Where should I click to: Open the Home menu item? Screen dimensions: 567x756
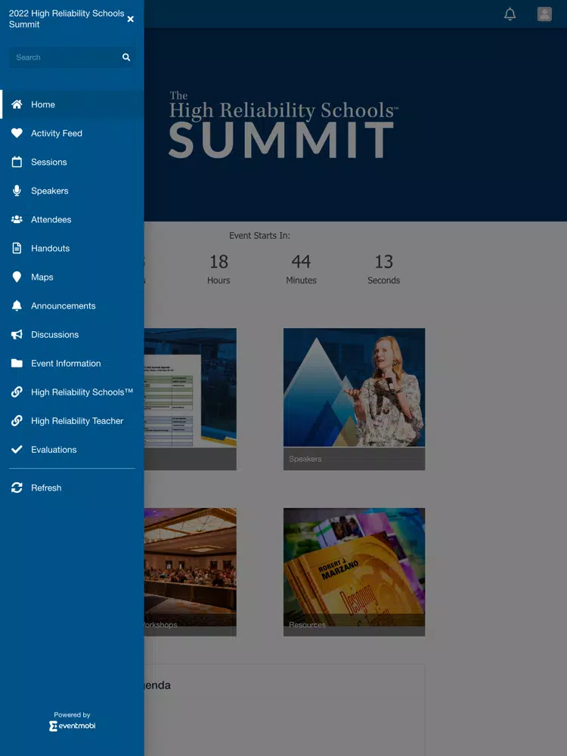pyautogui.click(x=73, y=104)
